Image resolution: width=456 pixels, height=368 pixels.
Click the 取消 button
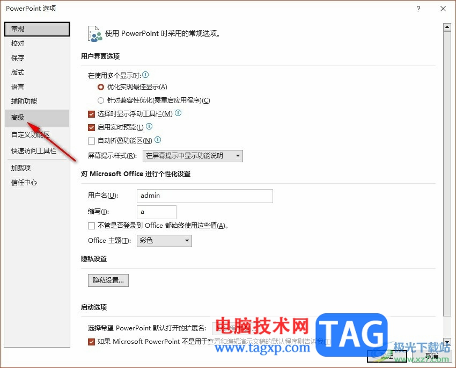pyautogui.click(x=432, y=356)
